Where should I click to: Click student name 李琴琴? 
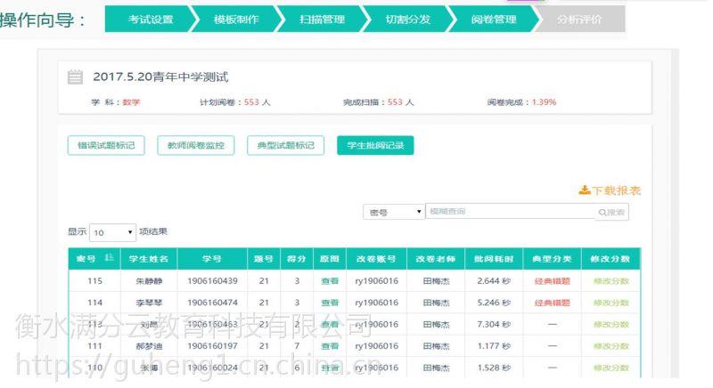coord(149,303)
